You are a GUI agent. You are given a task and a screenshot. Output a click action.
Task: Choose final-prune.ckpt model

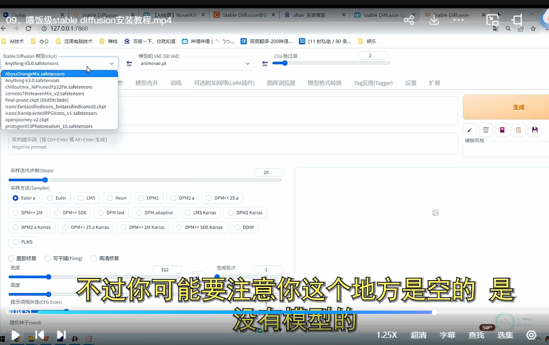coord(59,100)
